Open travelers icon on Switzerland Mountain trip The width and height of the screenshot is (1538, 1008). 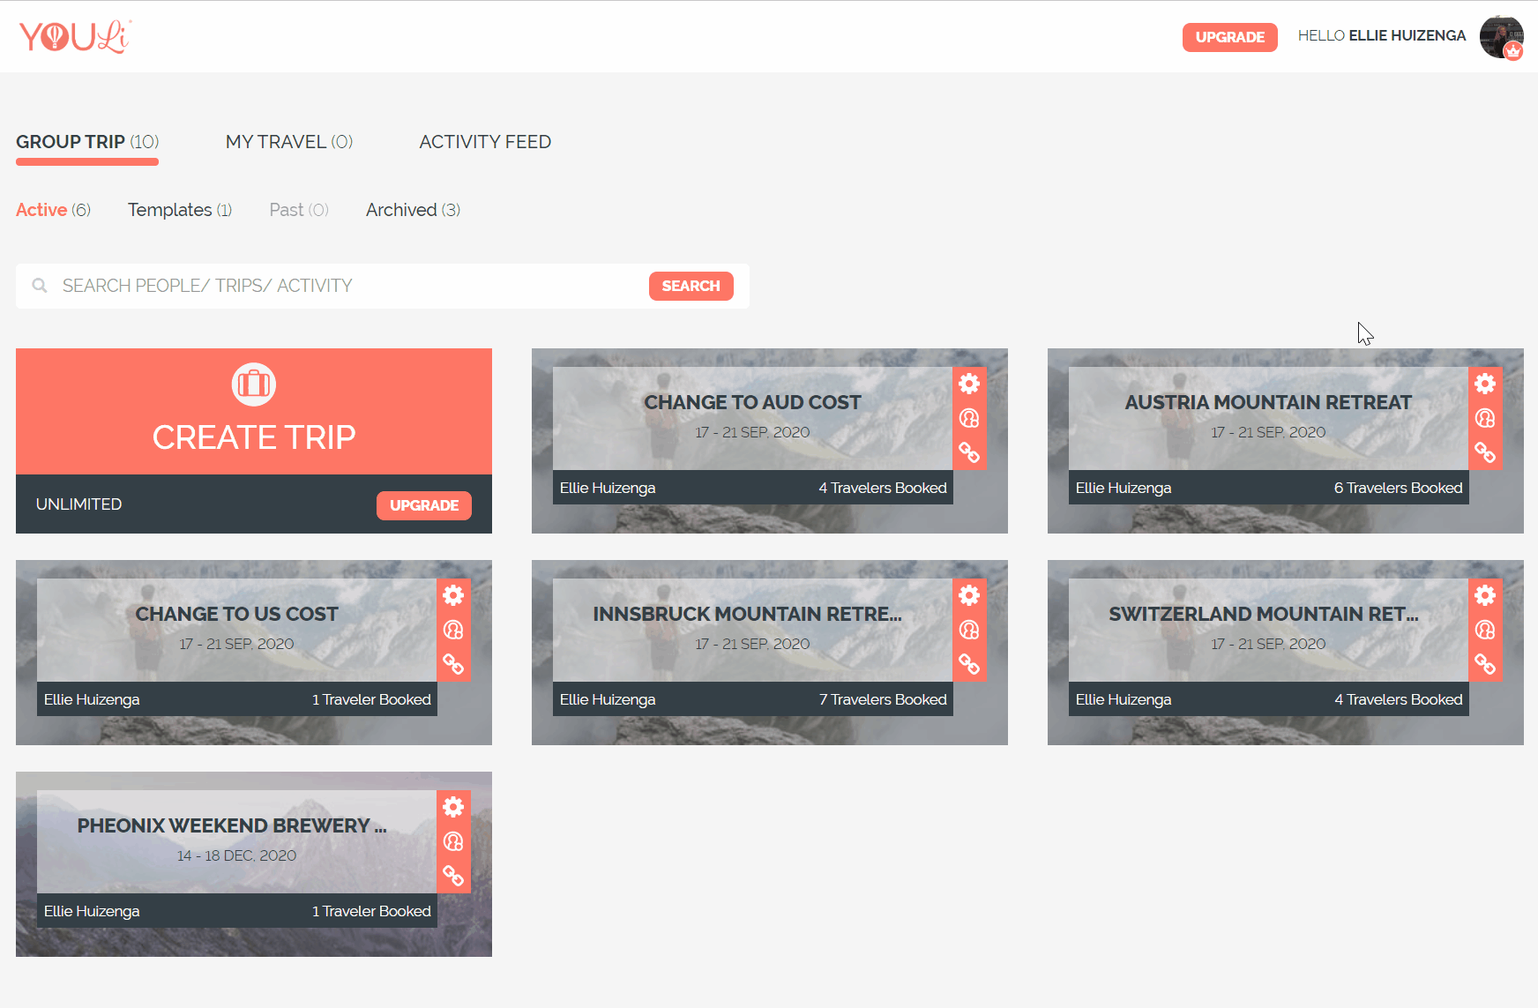coord(1485,630)
